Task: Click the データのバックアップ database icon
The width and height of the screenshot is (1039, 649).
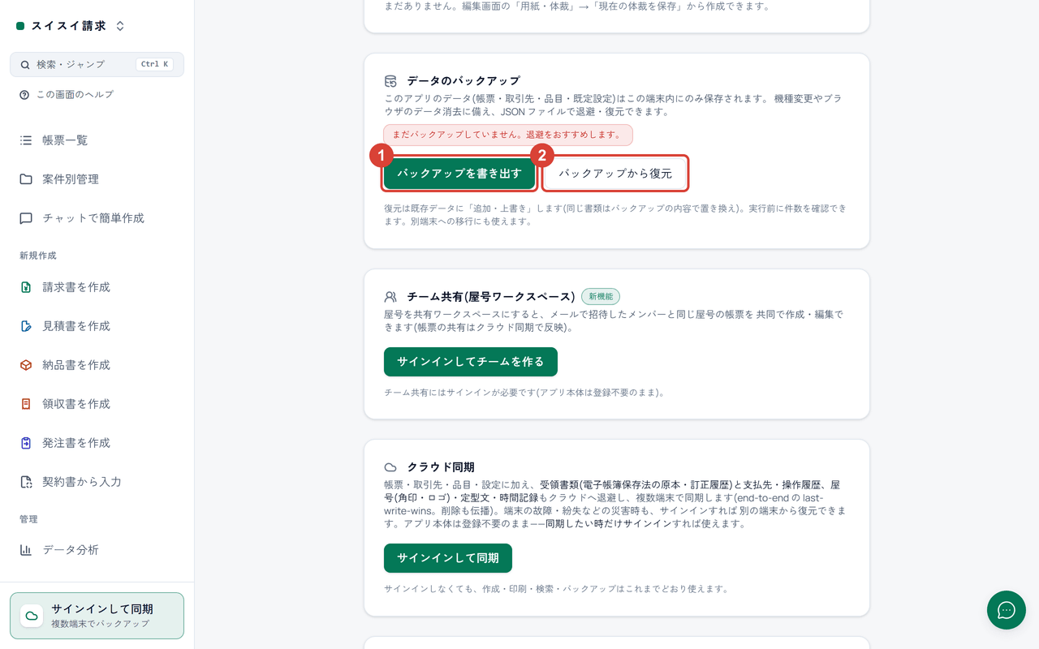Action: pos(390,81)
